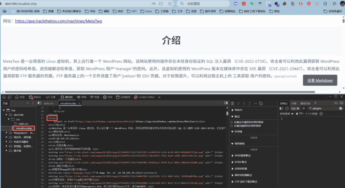Enable pause on caught exceptions checkbox
The height and width of the screenshot is (188, 345).
pos(231,126)
